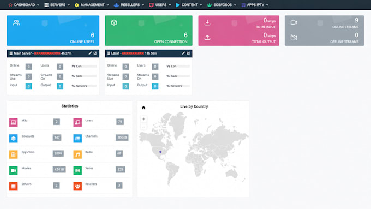Click the Content play icon
Image resolution: width=371 pixels, height=209 pixels.
click(178, 5)
